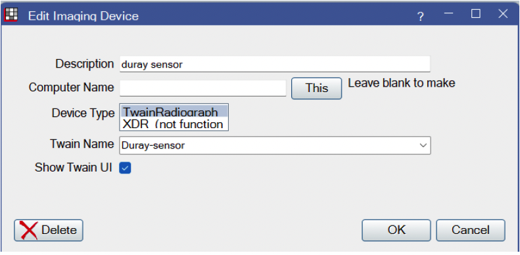The height and width of the screenshot is (255, 520).
Task: Select TwainRadiograph in the Device Type list
Action: pos(174,111)
